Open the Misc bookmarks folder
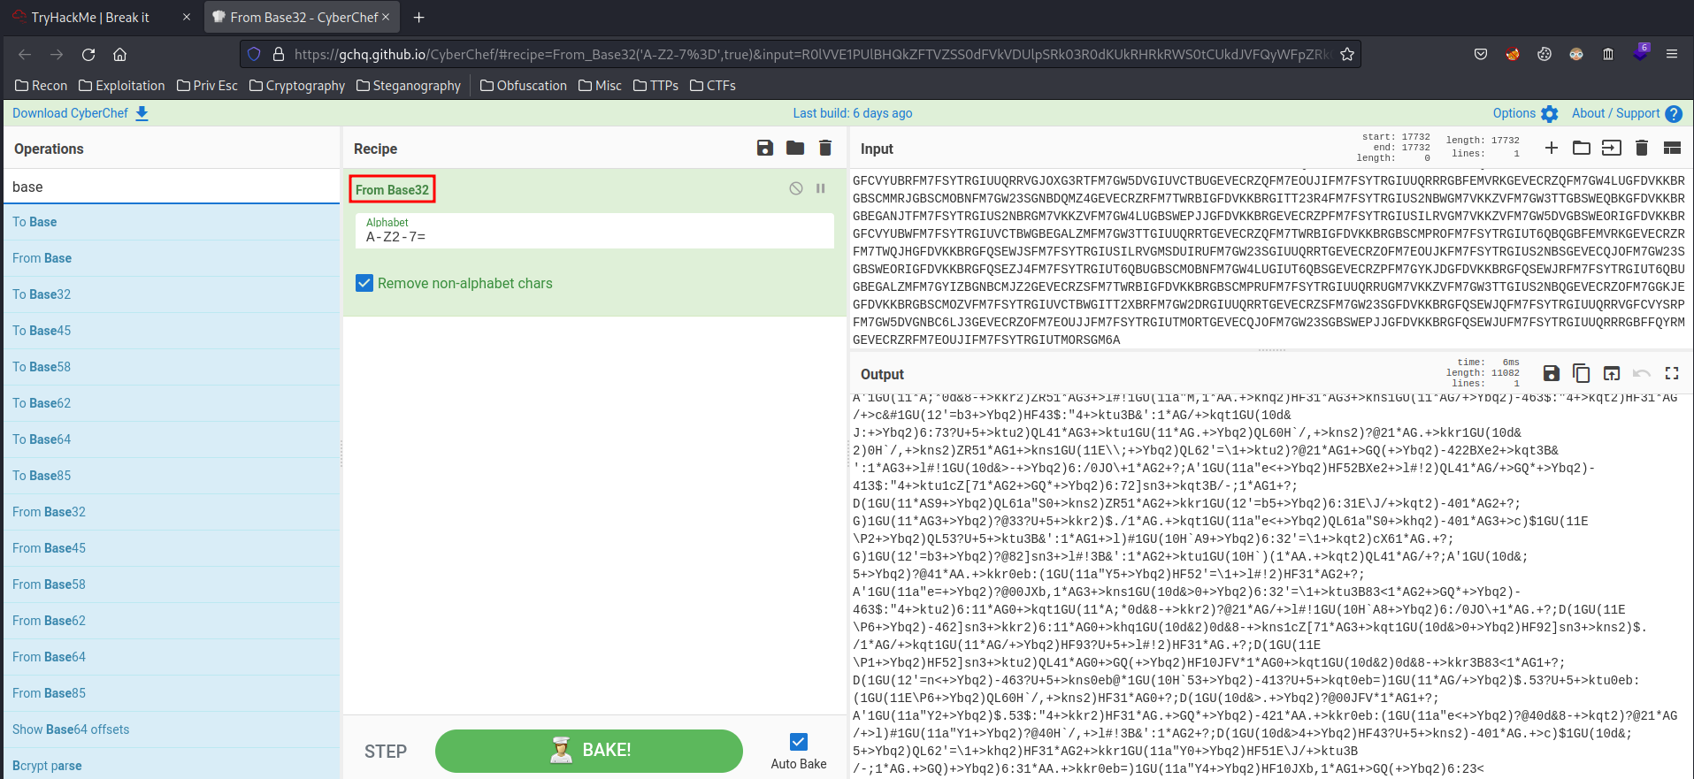The height and width of the screenshot is (779, 1694). (600, 86)
